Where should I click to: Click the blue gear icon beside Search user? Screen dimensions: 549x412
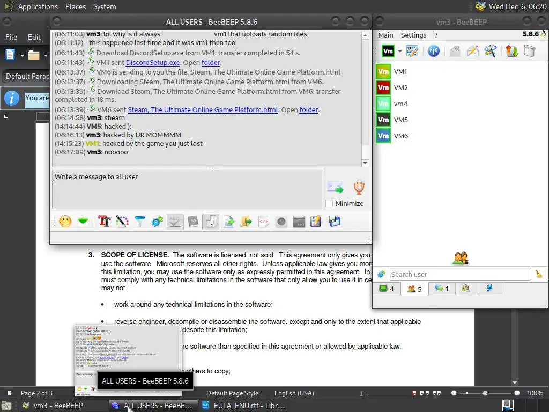coord(381,274)
